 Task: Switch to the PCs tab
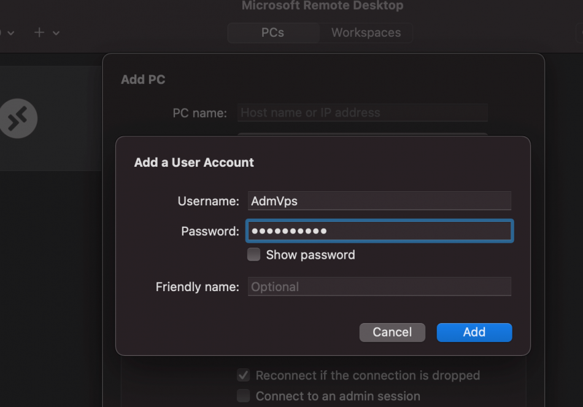tap(273, 32)
